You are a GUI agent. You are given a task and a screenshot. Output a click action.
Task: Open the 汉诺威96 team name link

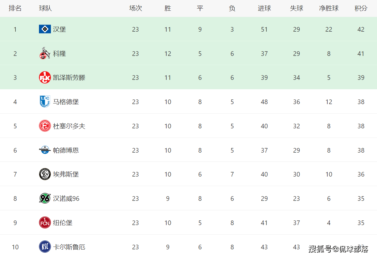(x=66, y=199)
